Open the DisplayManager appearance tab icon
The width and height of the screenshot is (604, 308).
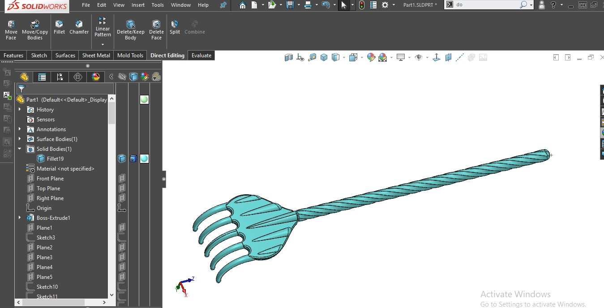[x=96, y=77]
